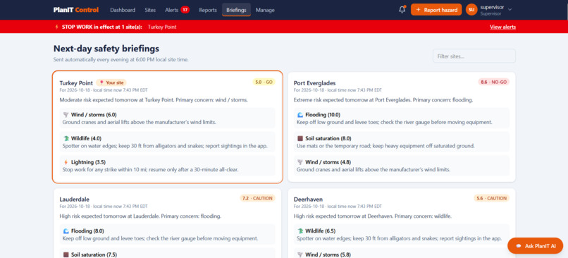568x258 pixels.
Task: Click the Soil saturation icon in Port Everglades card
Action: click(x=300, y=138)
